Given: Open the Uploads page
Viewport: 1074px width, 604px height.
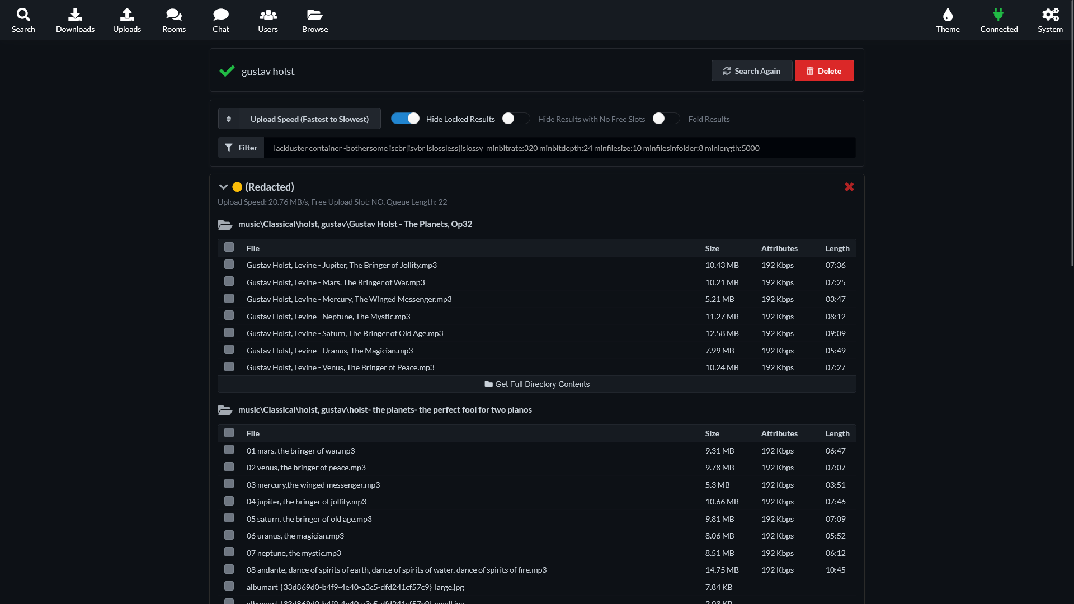Looking at the screenshot, I should pyautogui.click(x=127, y=20).
